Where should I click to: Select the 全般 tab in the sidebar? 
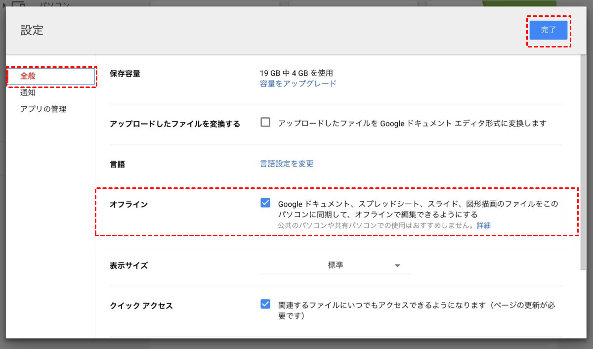click(x=28, y=76)
